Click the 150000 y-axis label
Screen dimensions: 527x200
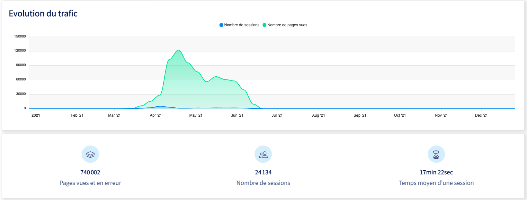[x=20, y=37]
